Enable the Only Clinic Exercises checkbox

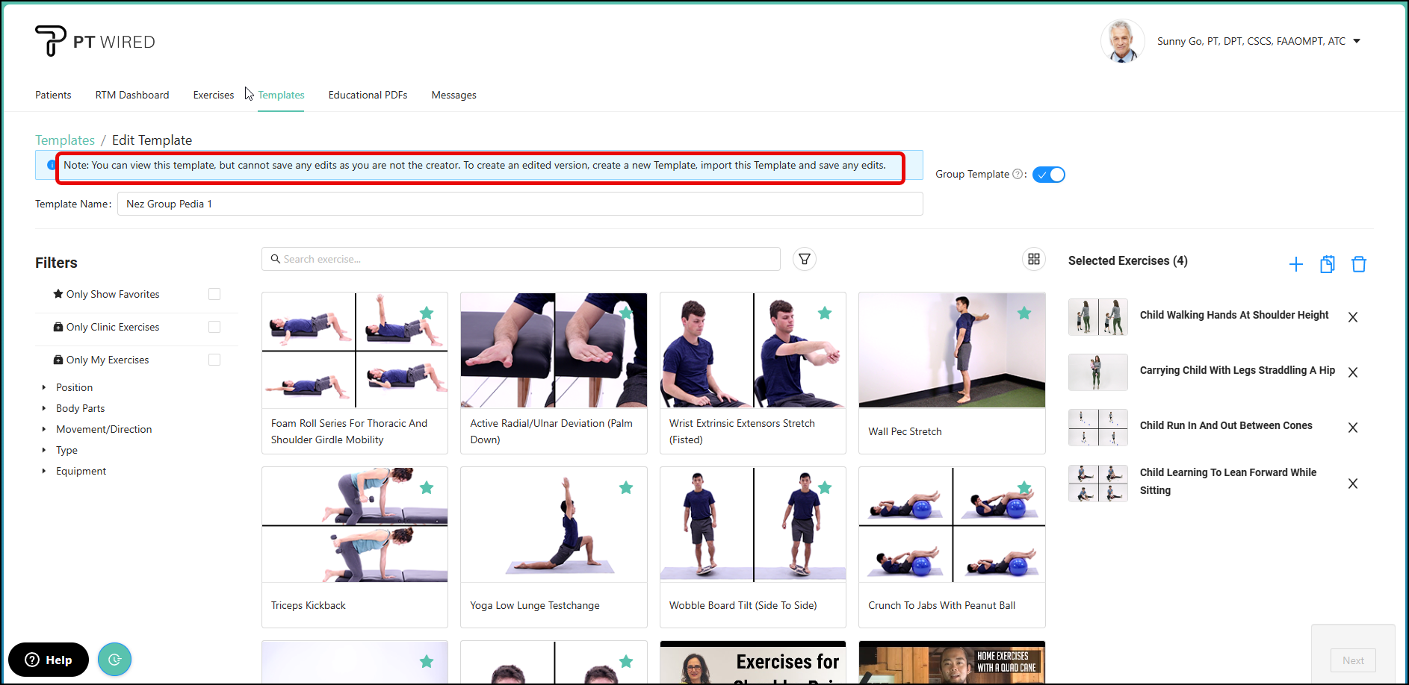coord(214,327)
